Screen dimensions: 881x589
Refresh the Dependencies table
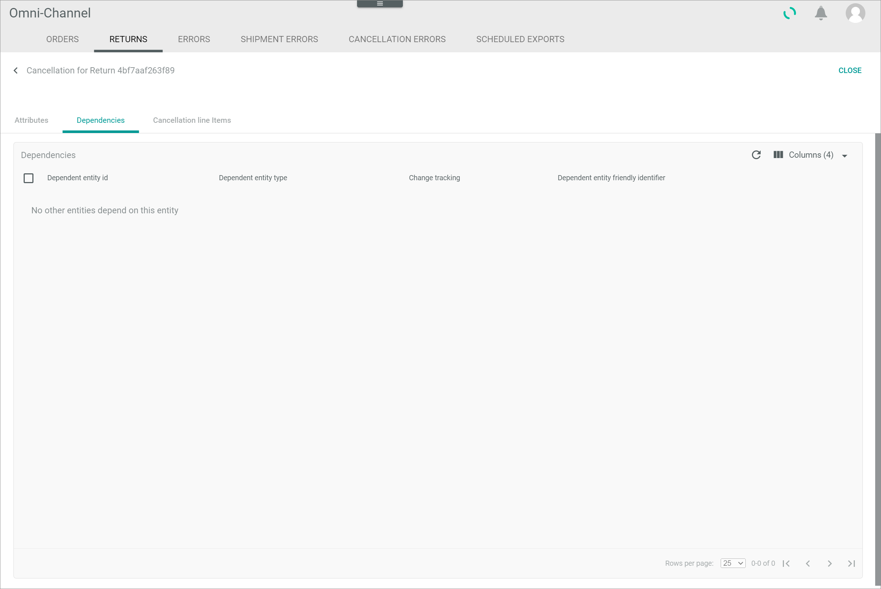tap(756, 155)
